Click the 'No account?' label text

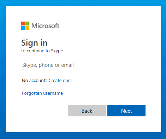click(x=35, y=81)
